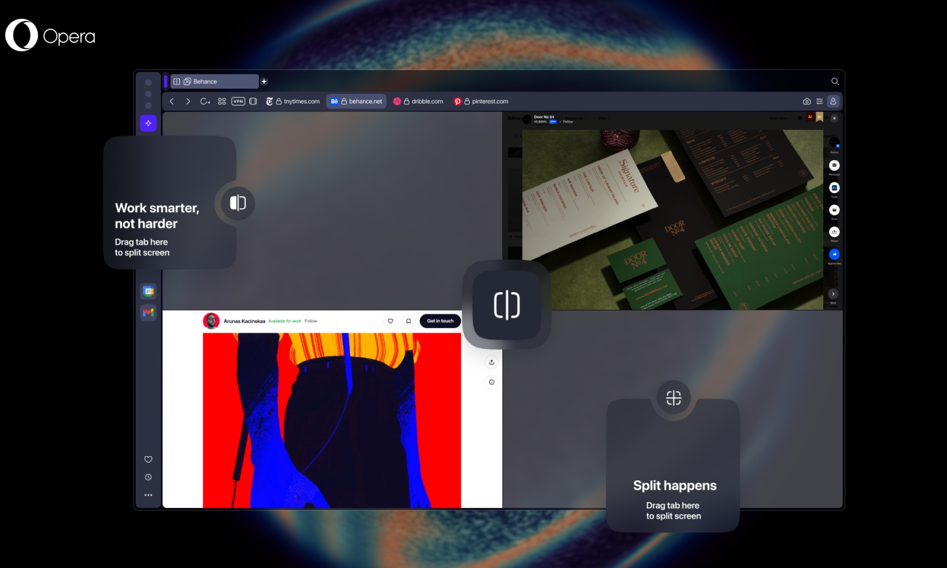Click the Get in touch button
The width and height of the screenshot is (947, 568).
click(440, 321)
